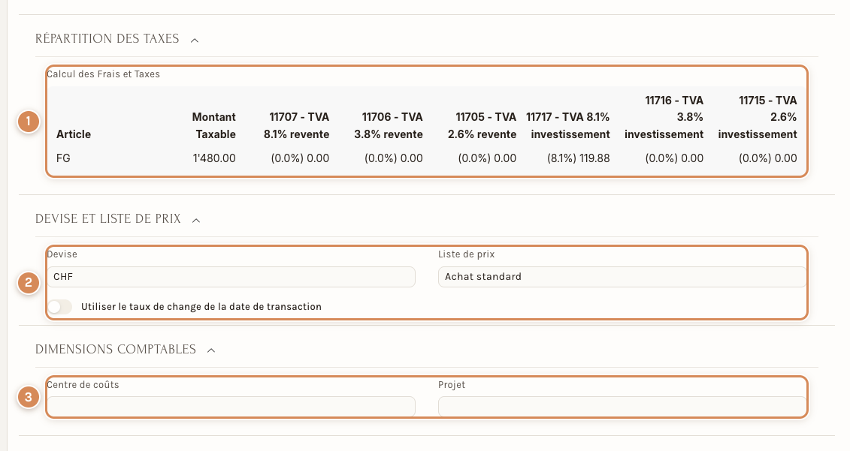Click the taxable amount 1'480.00

tap(214, 158)
